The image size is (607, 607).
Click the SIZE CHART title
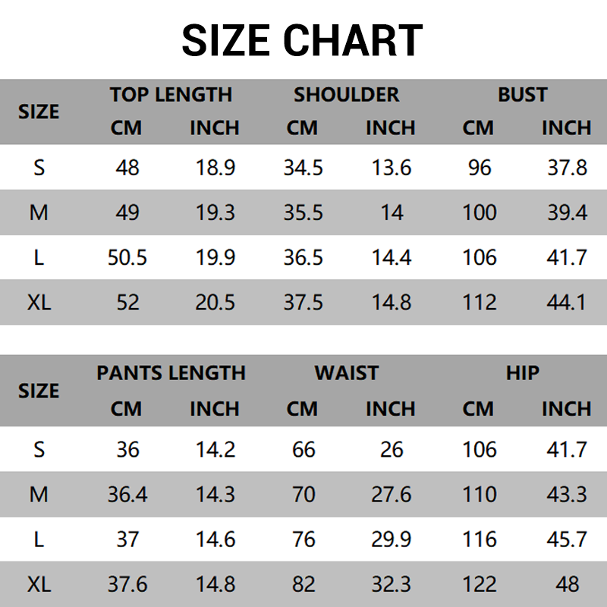click(x=302, y=40)
